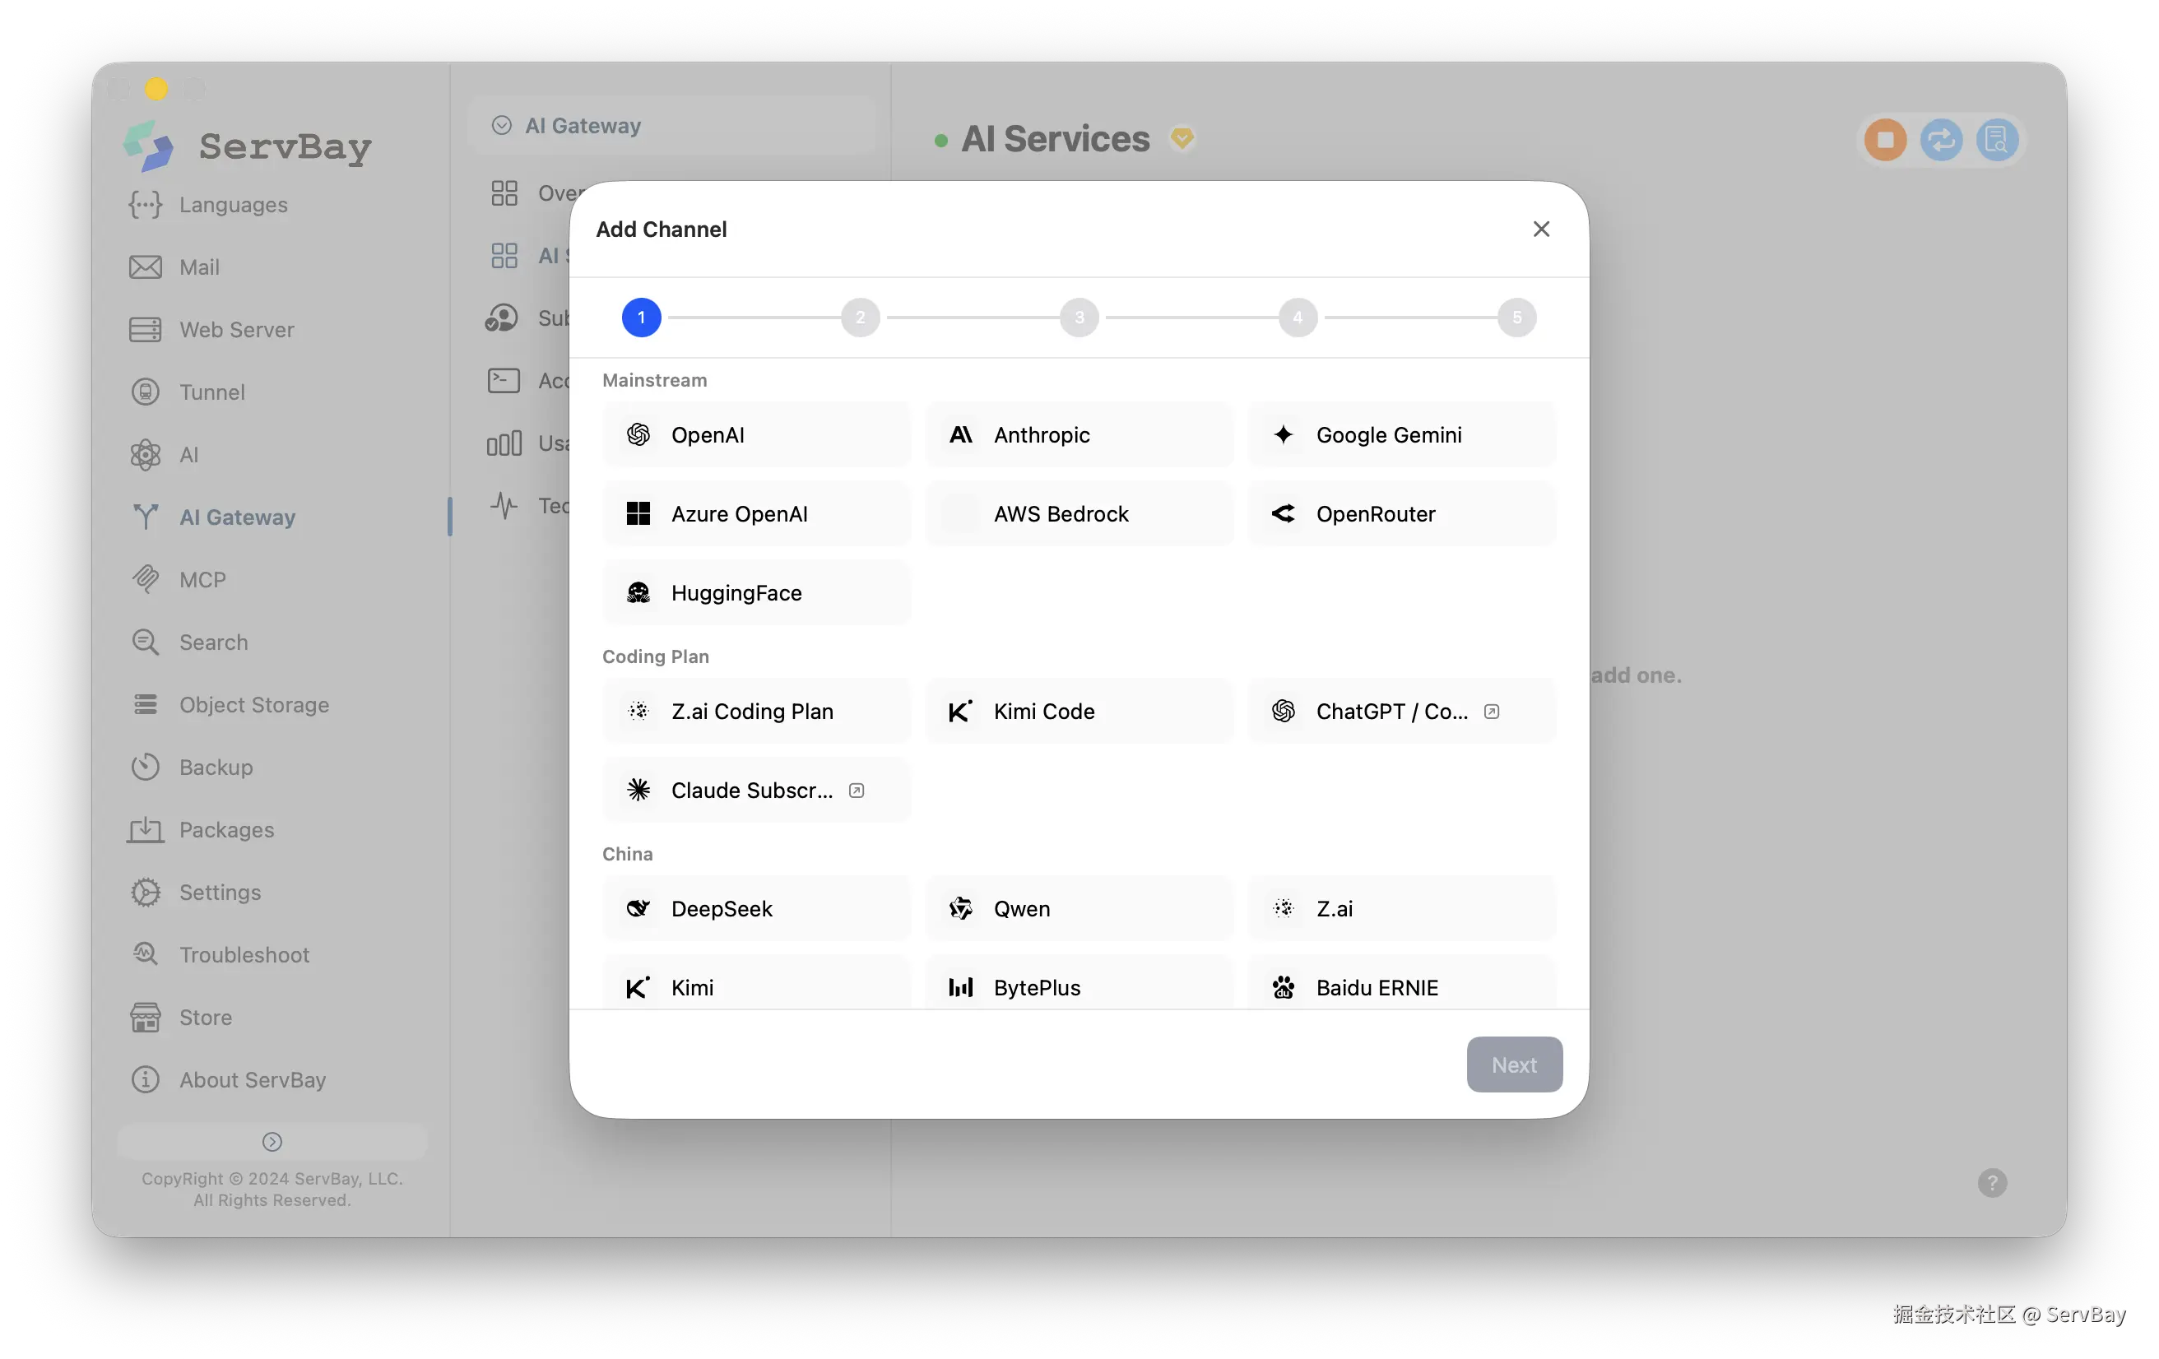Collapse the sidebar with the arrow button
The image size is (2159, 1359).
coord(272,1141)
